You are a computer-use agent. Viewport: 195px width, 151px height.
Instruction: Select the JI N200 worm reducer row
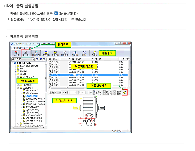[88, 72]
